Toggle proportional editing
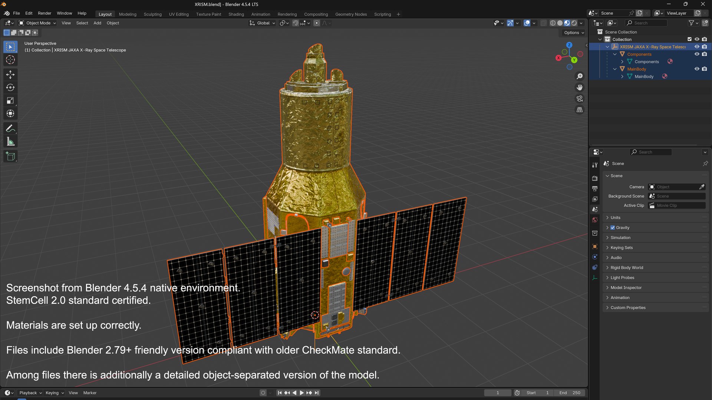This screenshot has width=712, height=400. (316, 23)
